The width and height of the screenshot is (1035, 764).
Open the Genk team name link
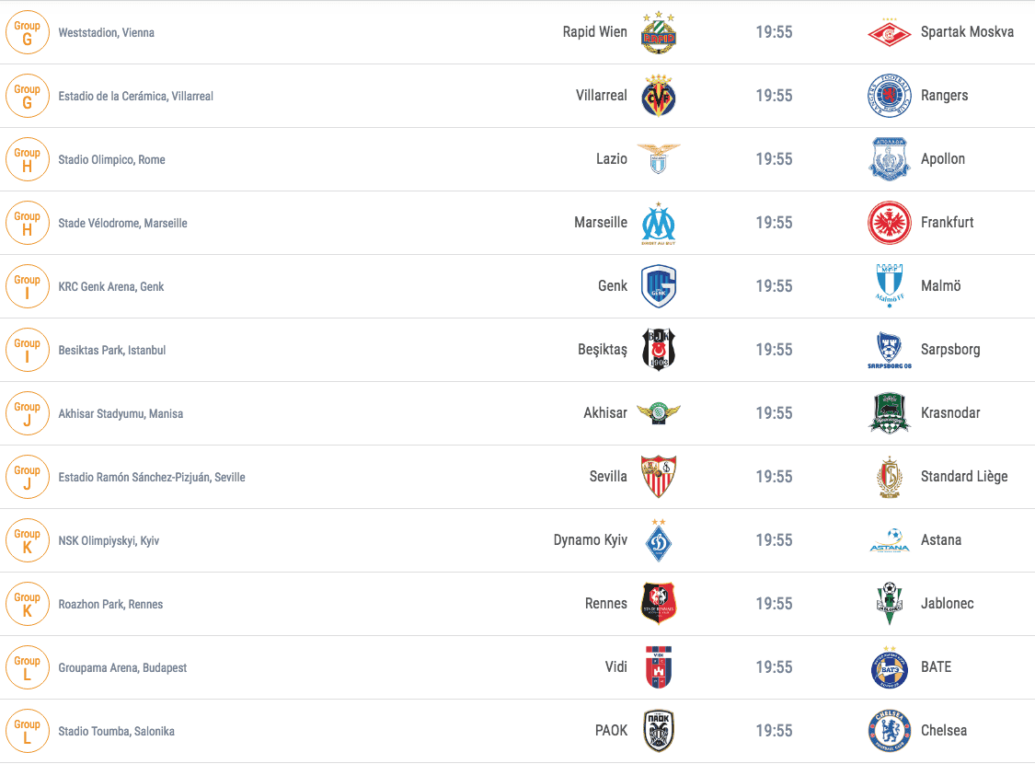613,286
